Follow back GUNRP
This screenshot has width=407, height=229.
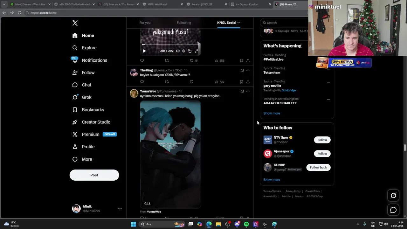click(x=318, y=167)
